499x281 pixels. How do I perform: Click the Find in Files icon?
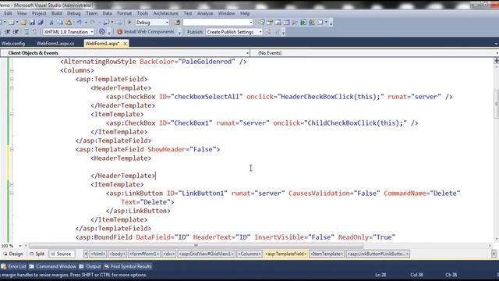177,23
